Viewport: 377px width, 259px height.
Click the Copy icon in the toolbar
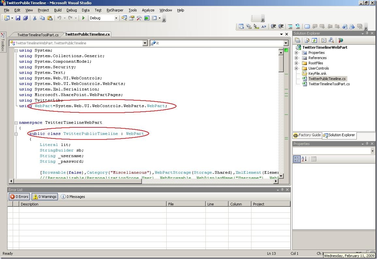42,18
